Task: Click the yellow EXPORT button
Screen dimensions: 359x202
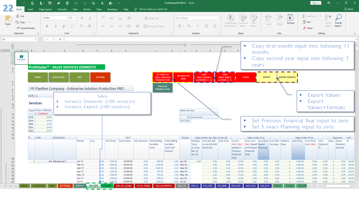Action: (266, 77)
